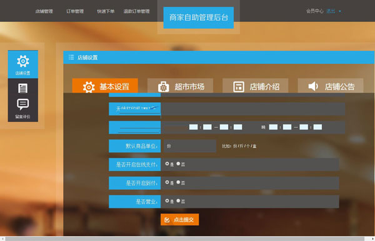
Task: Click the document list icon in the sidebar
Action: (x=22, y=88)
